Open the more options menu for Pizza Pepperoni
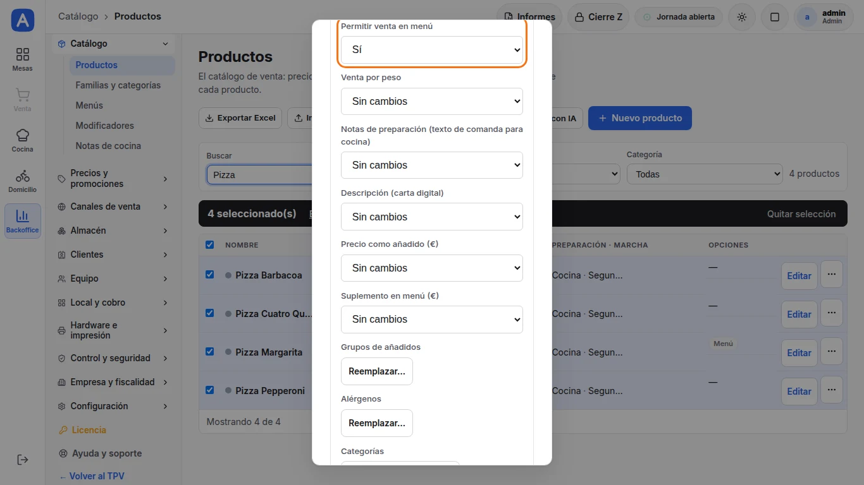864x485 pixels. [x=831, y=390]
